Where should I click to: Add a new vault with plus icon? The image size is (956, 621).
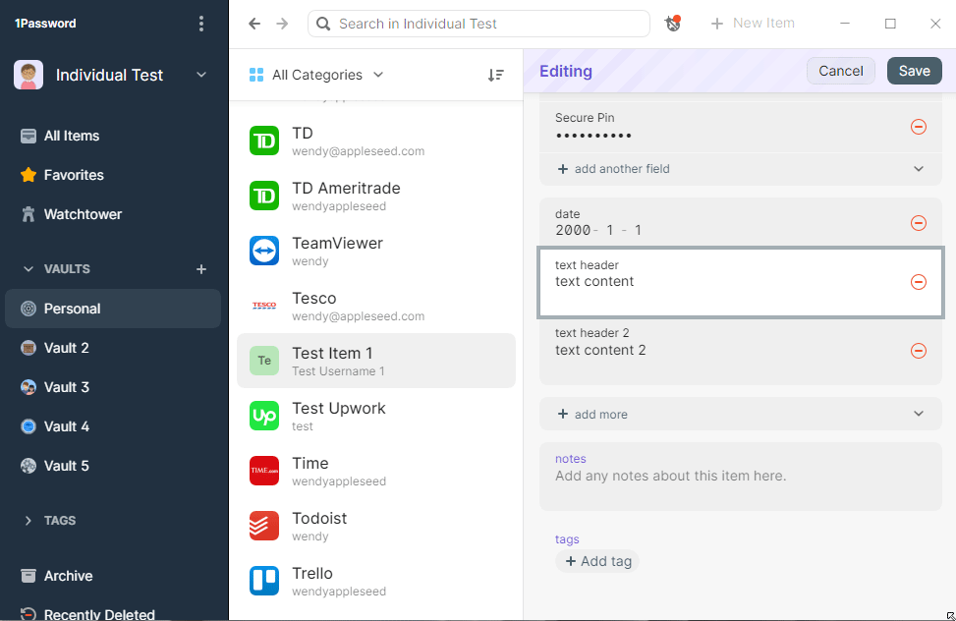pyautogui.click(x=201, y=269)
